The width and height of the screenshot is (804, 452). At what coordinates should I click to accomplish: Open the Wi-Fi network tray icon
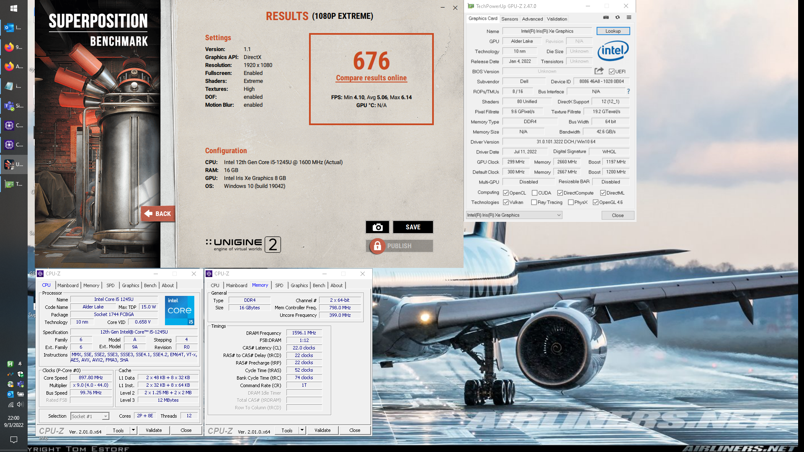pyautogui.click(x=10, y=405)
